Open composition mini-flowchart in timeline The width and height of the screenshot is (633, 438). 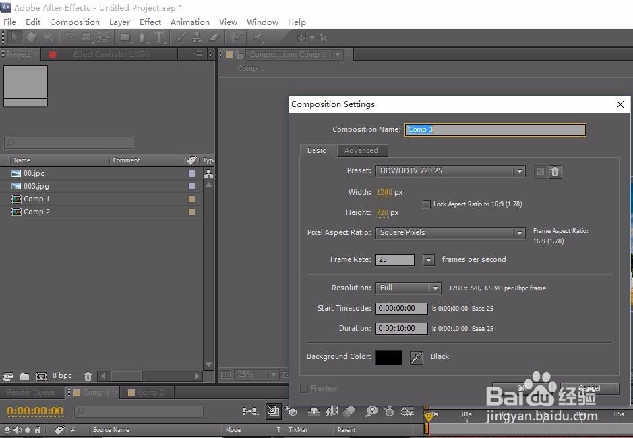pyautogui.click(x=250, y=411)
